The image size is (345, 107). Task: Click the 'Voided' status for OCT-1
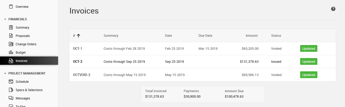pos(276,48)
